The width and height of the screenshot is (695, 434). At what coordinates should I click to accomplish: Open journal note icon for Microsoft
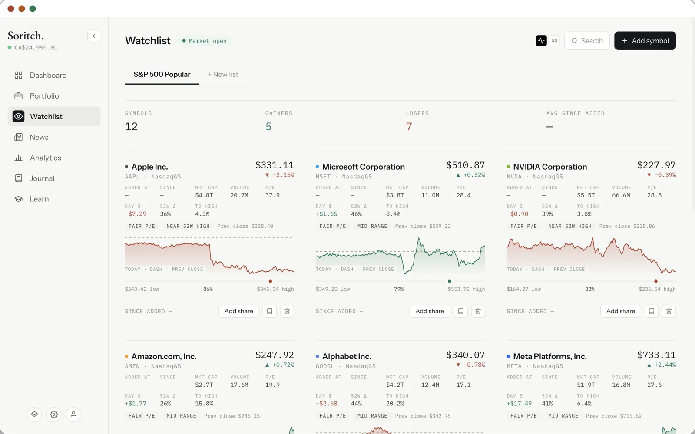(461, 311)
